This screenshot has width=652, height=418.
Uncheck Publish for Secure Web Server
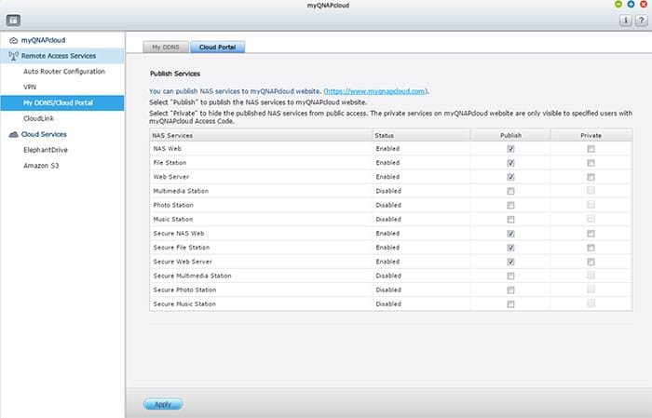510,262
